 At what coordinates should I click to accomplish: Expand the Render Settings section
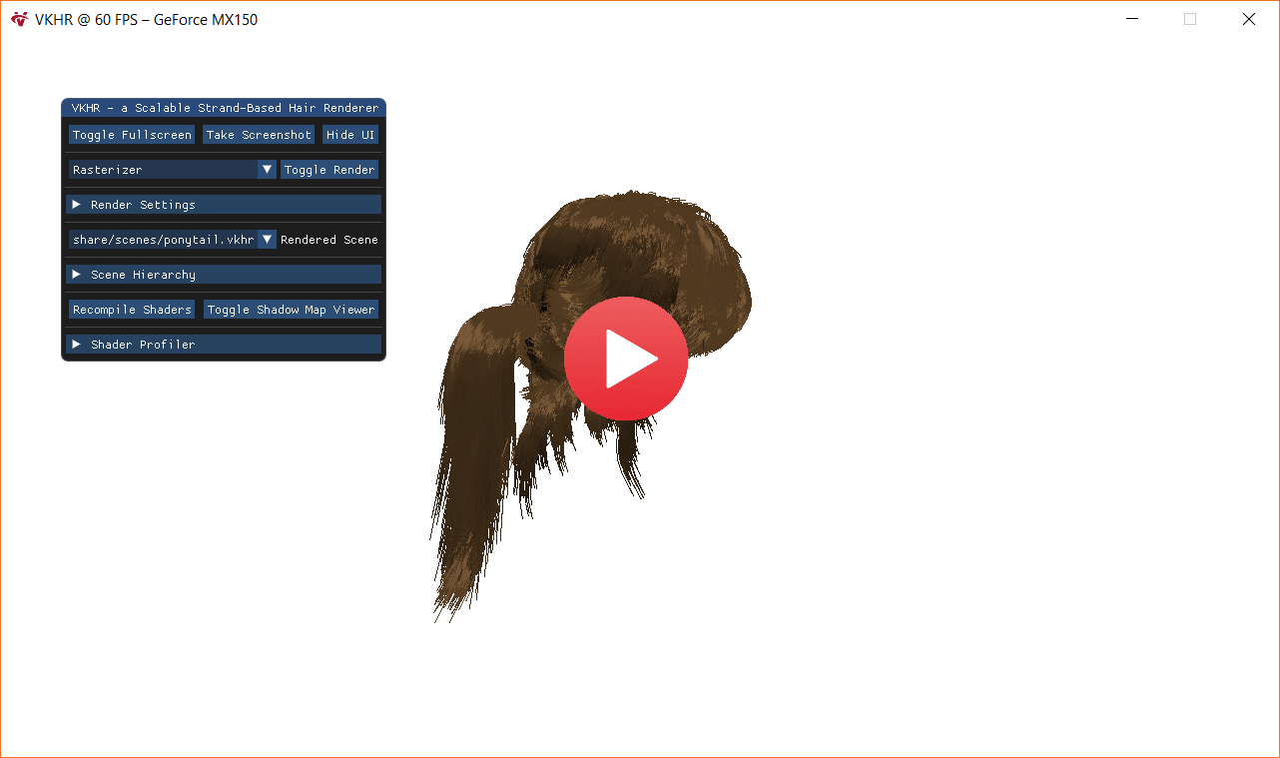point(224,205)
